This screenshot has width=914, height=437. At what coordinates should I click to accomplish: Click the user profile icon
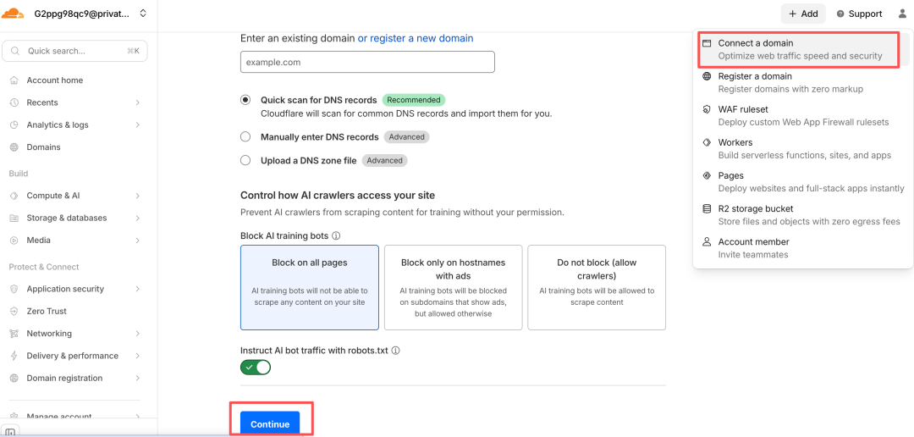[902, 14]
